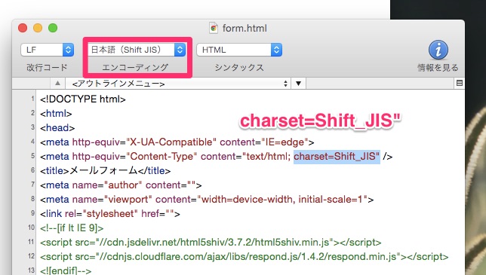This screenshot has width=486, height=275.
Task: Click the X-UA-Compatible meta line
Action: pos(177,142)
